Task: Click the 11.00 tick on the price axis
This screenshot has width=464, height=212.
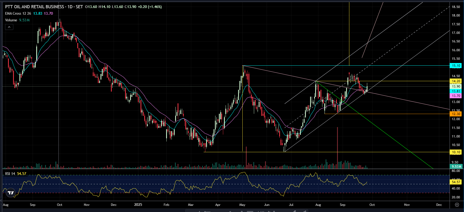Action: [456, 136]
